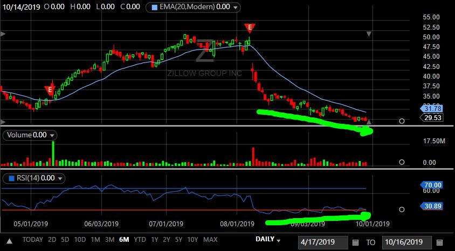Click the EMA blue color square
The height and width of the screenshot is (251, 455).
[x=155, y=7]
